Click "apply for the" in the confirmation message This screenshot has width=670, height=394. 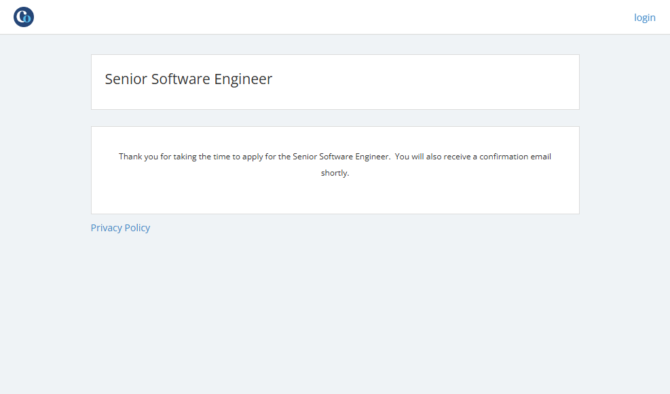click(x=265, y=157)
